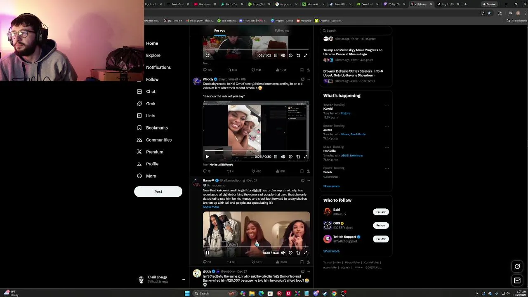This screenshot has width=528, height=297.
Task: Switch to the For you tab
Action: 219,31
